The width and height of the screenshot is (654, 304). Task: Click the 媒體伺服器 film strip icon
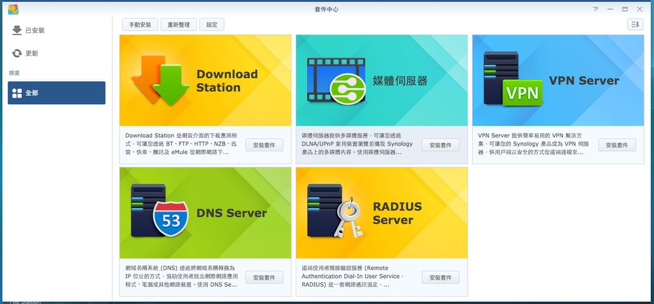pyautogui.click(x=337, y=80)
